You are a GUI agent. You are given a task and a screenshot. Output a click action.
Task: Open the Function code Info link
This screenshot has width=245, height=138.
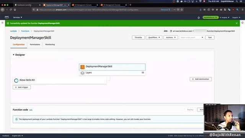pyautogui.click(x=31, y=110)
